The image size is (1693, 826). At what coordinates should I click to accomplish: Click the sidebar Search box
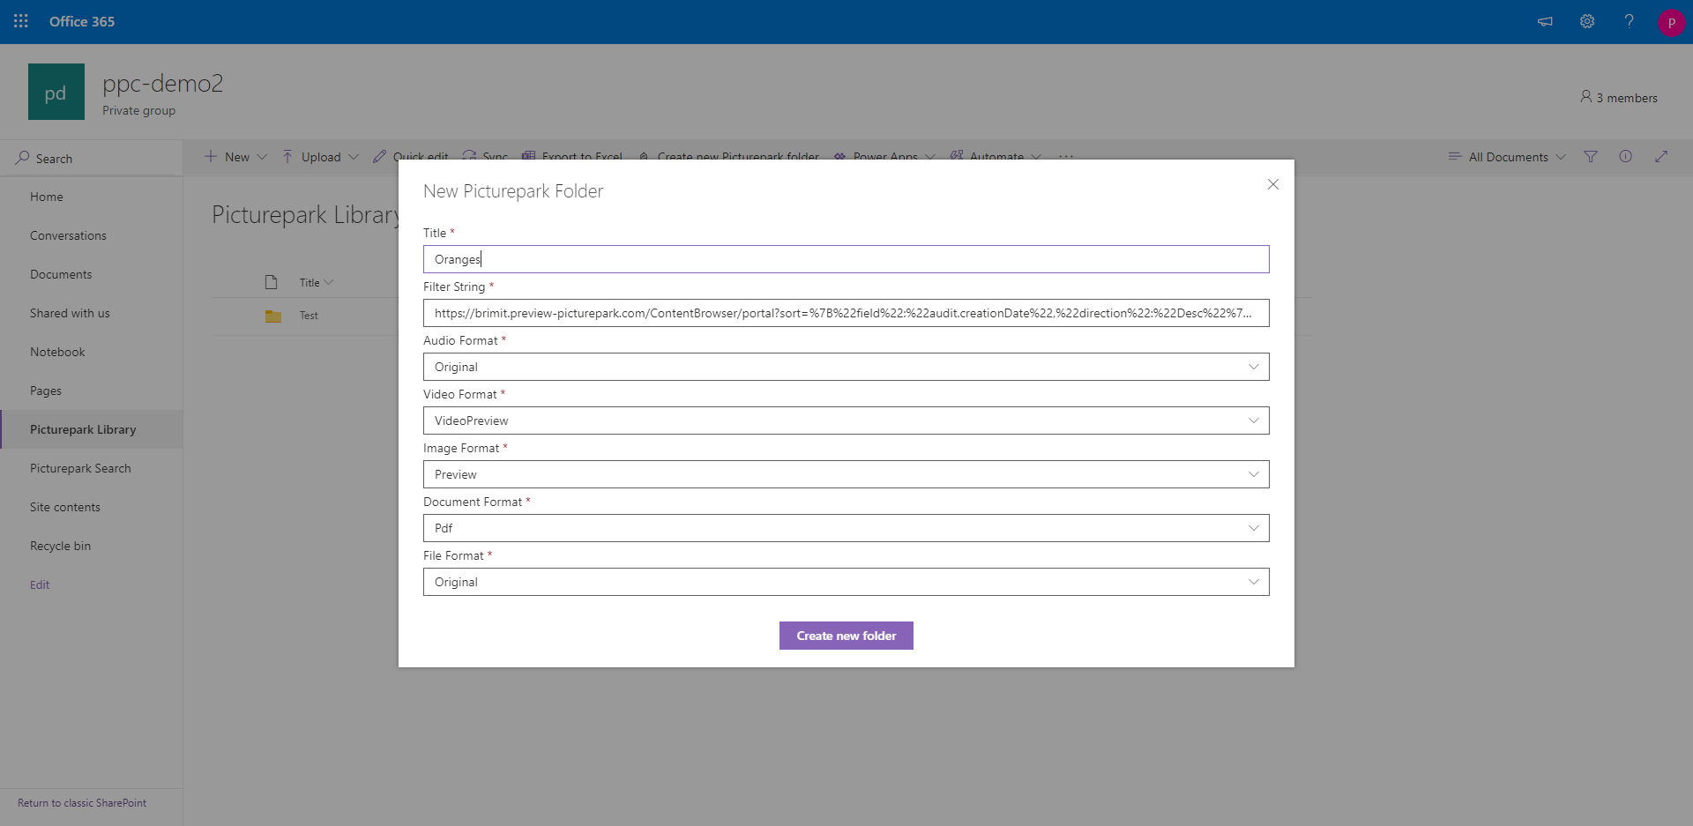pyautogui.click(x=91, y=159)
